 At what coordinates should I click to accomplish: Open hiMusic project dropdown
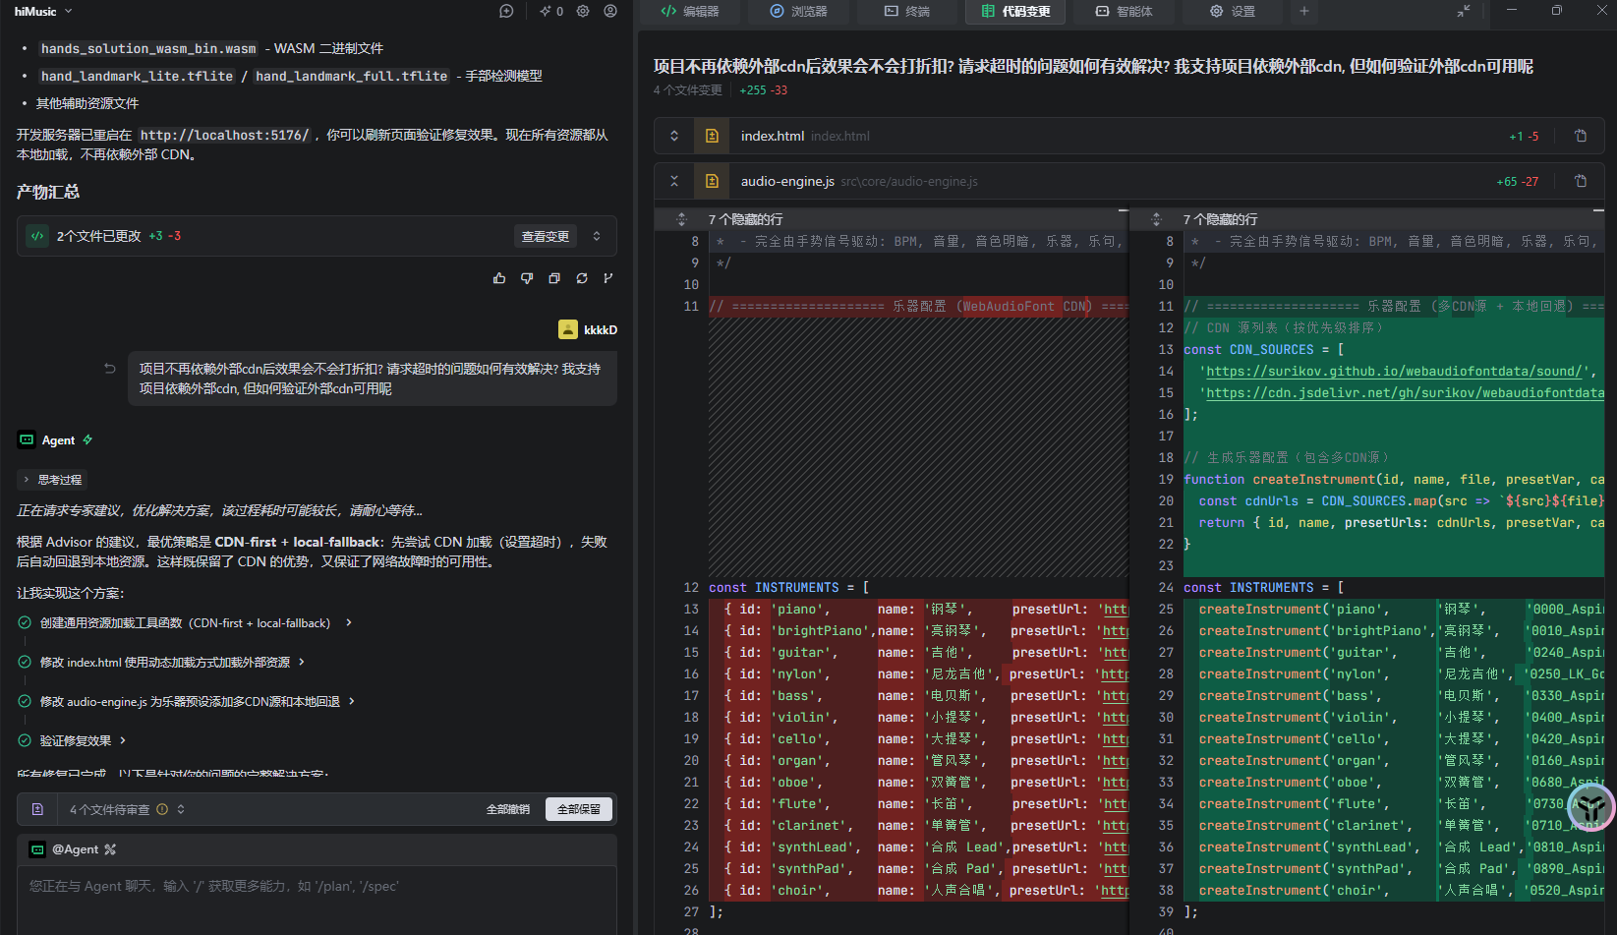[44, 11]
